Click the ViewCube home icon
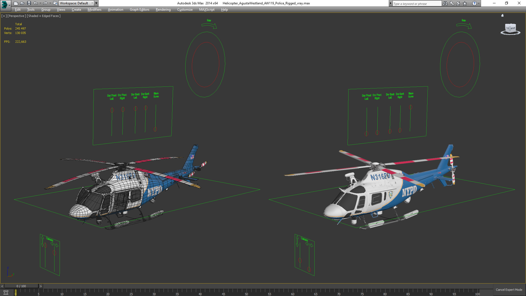 click(x=502, y=16)
